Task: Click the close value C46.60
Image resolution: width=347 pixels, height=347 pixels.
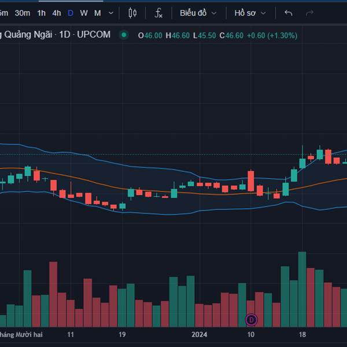Action: click(x=231, y=35)
